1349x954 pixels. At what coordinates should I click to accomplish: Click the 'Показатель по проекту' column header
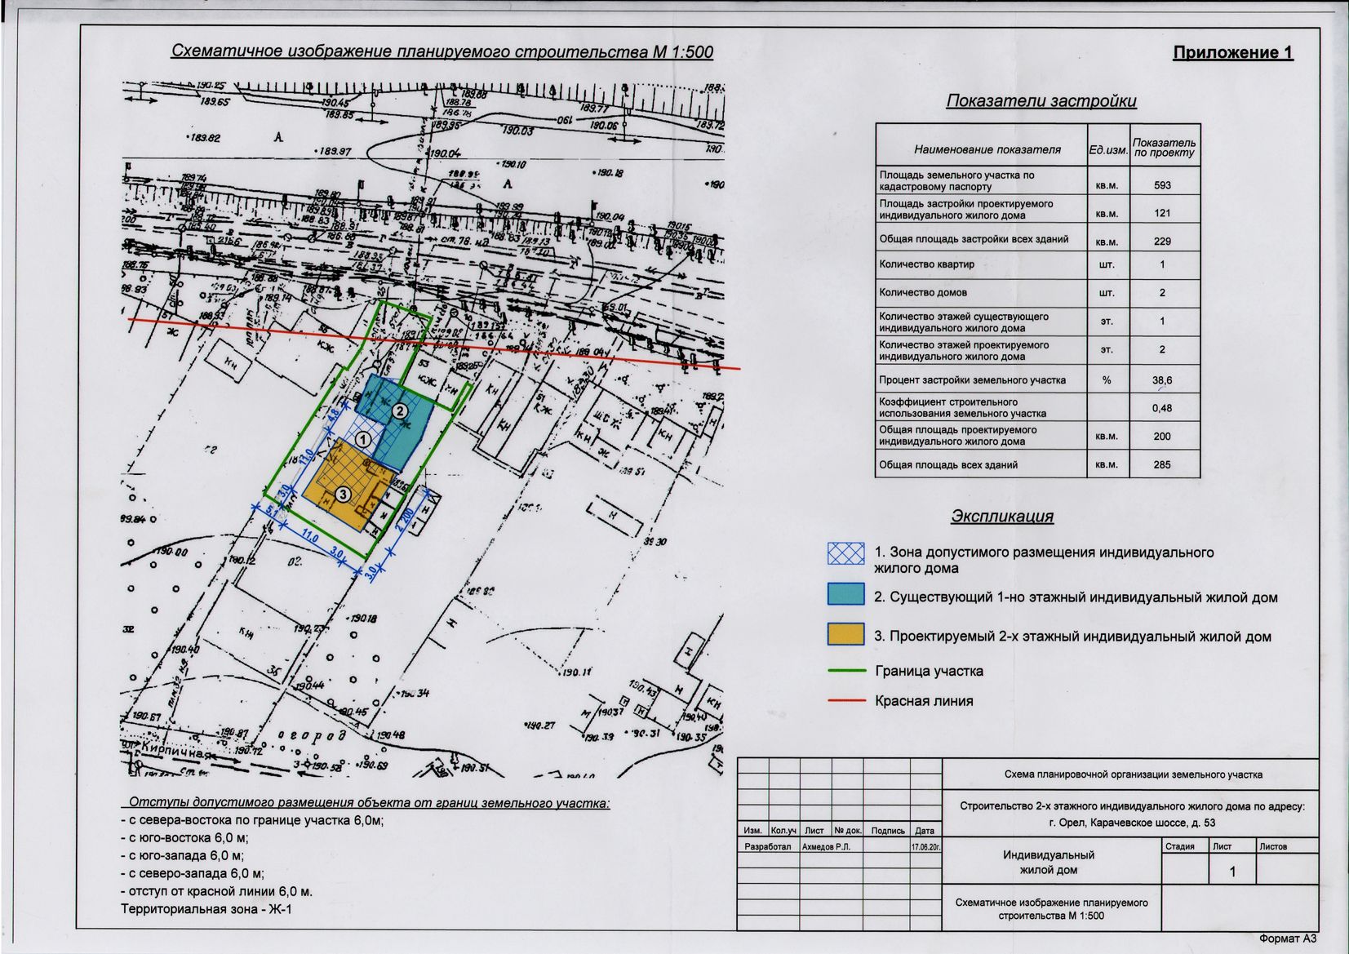click(x=1164, y=148)
